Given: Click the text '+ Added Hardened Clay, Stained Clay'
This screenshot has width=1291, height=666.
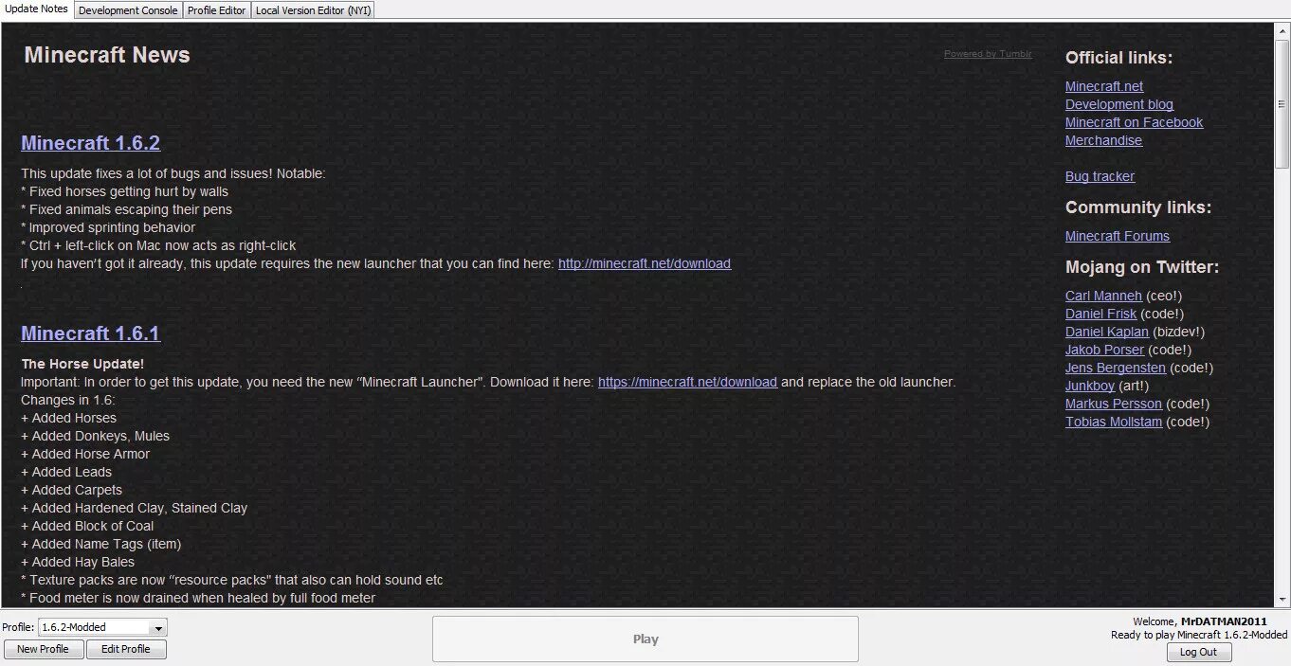Looking at the screenshot, I should point(134,508).
